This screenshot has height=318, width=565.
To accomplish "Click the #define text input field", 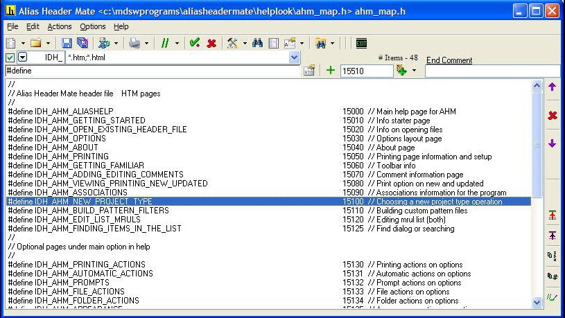I will [153, 71].
